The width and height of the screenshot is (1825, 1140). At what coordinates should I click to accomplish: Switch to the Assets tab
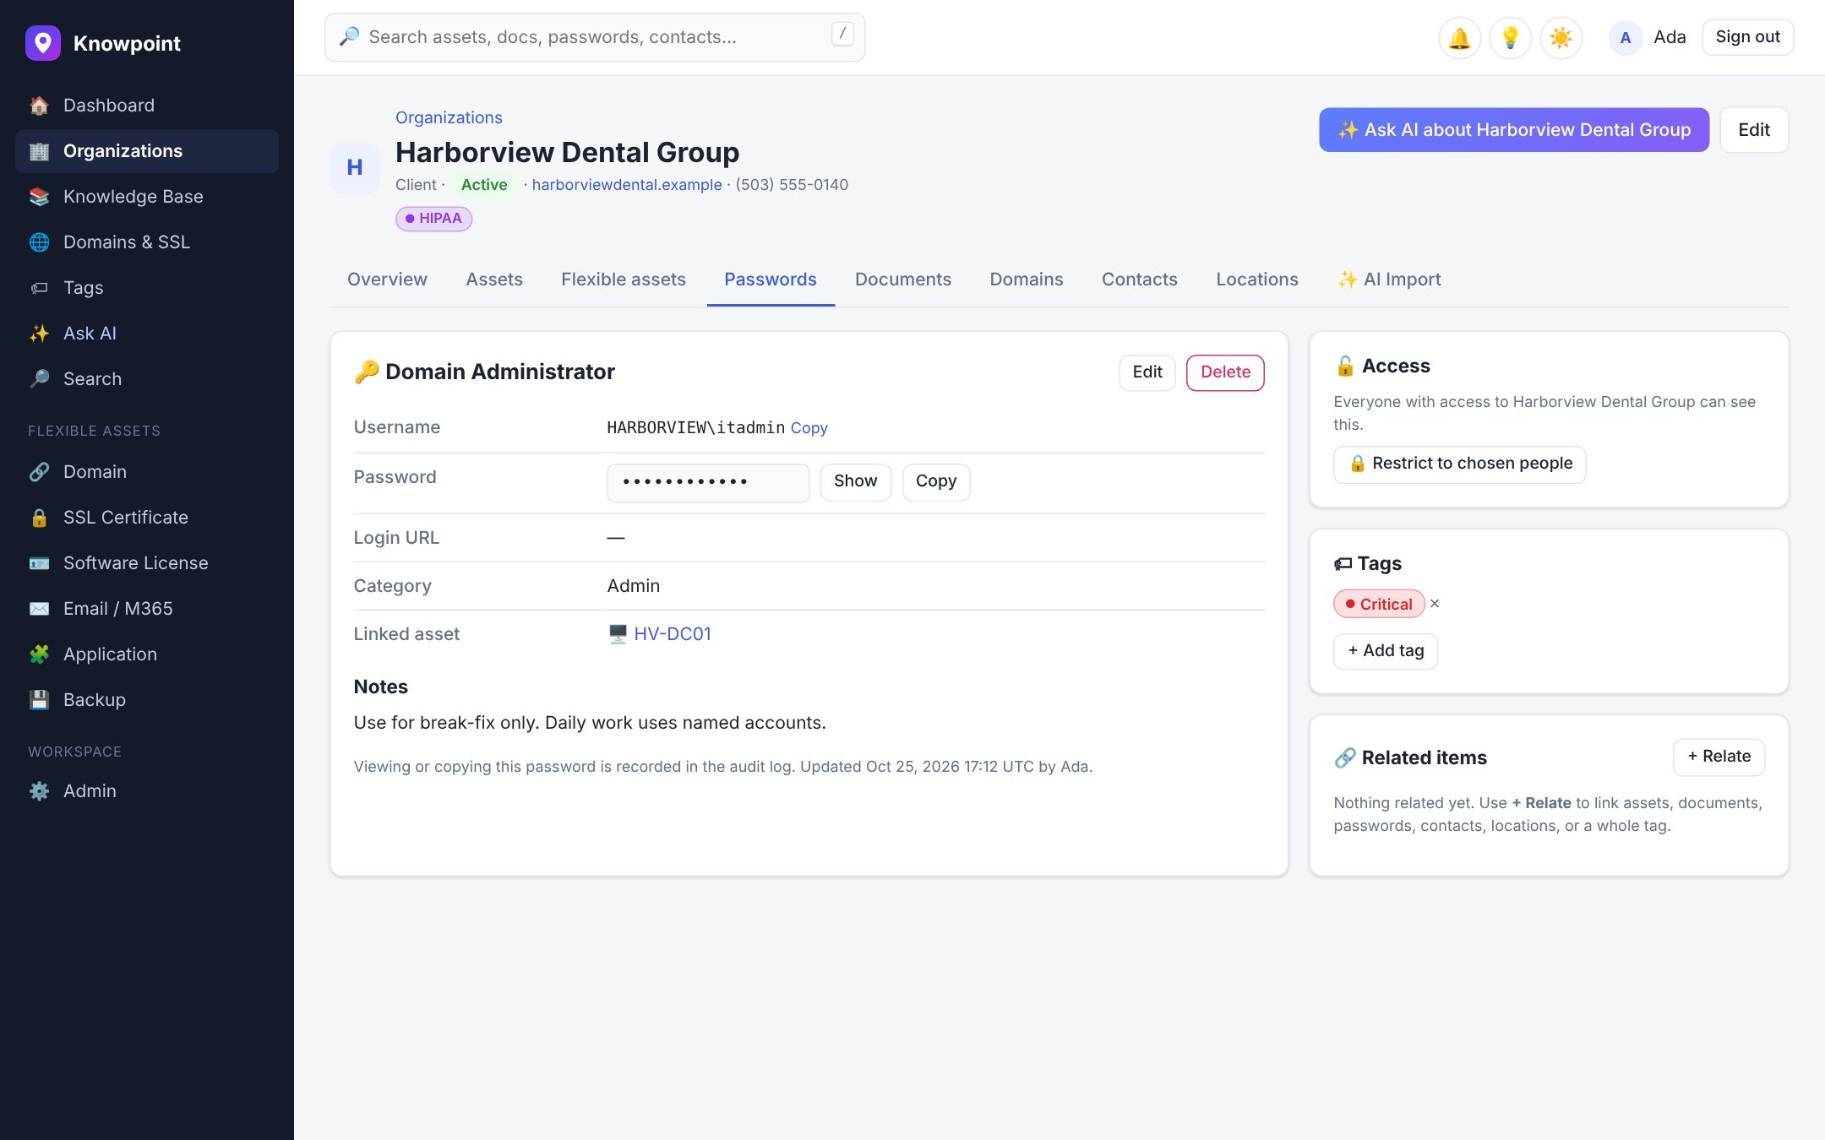click(494, 280)
